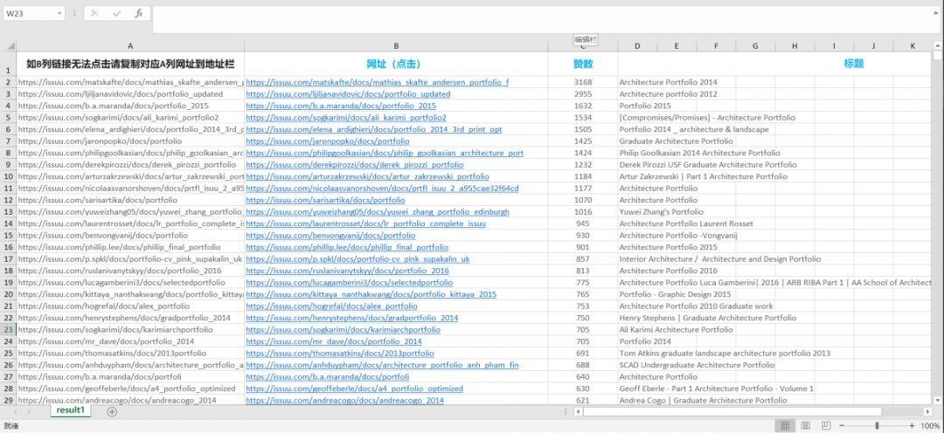This screenshot has height=433, width=944.
Task: Select column A header
Action: pos(130,45)
